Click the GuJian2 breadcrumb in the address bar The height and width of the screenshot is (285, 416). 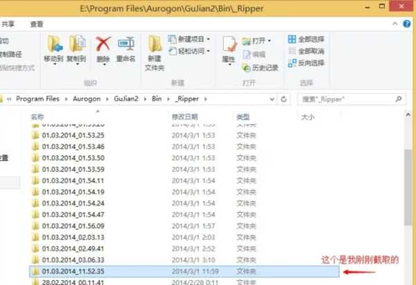pyautogui.click(x=128, y=99)
